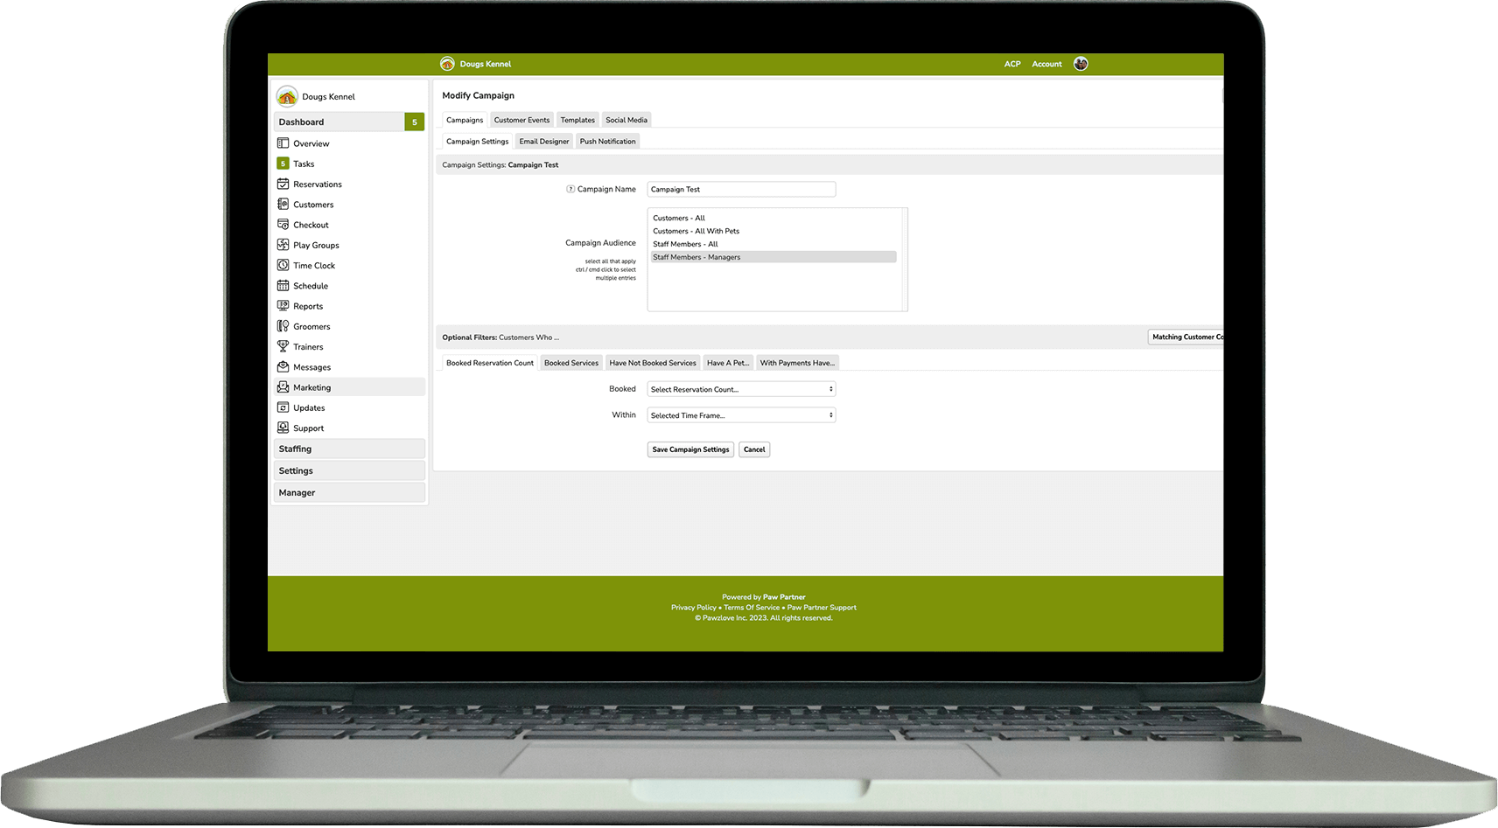Switch to the Email Designer tab

tap(543, 142)
